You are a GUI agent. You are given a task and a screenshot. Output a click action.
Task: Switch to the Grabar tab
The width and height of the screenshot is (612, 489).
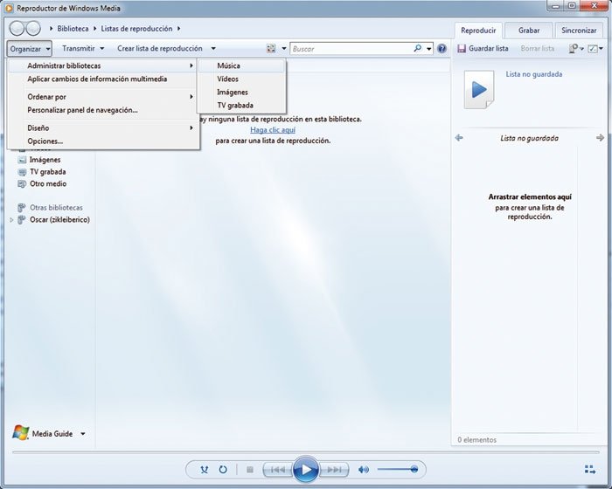pos(529,31)
